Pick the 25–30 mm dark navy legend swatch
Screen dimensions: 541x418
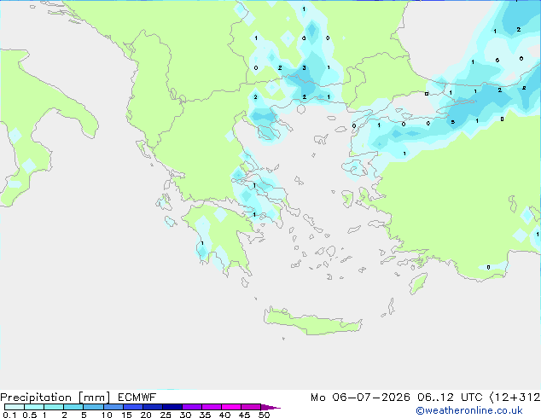(172, 407)
